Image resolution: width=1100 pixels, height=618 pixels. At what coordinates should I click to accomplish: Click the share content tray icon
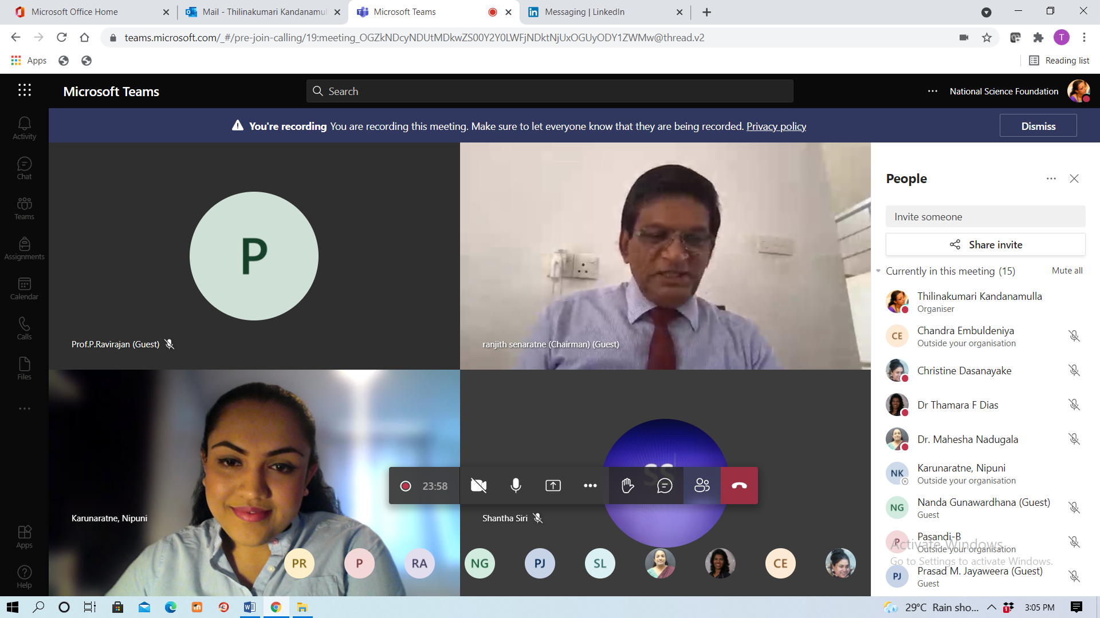tap(553, 486)
